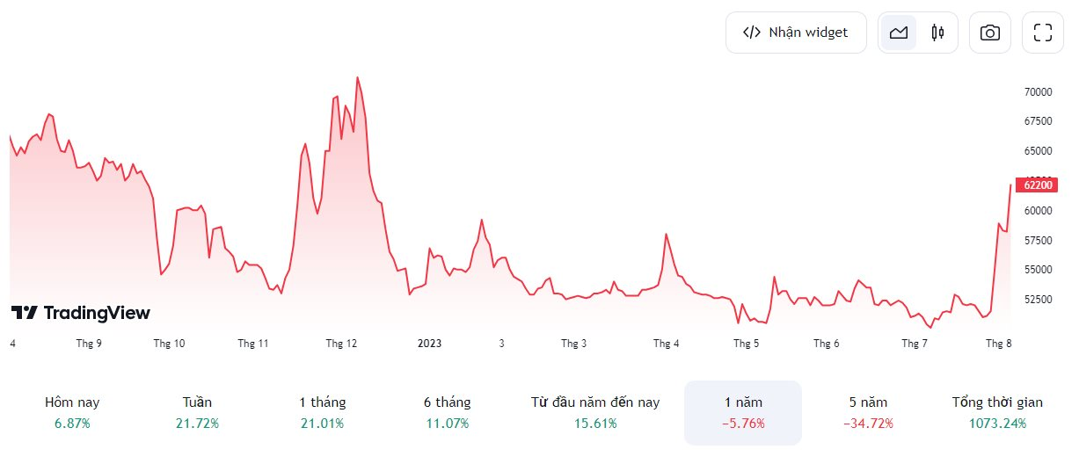Click the 2023 label on time axis
The image size is (1079, 471).
429,344
